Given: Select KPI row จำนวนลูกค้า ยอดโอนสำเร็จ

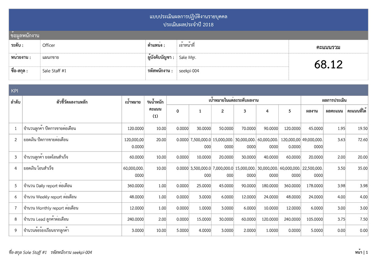Looking at the screenshot, I should [188, 157].
